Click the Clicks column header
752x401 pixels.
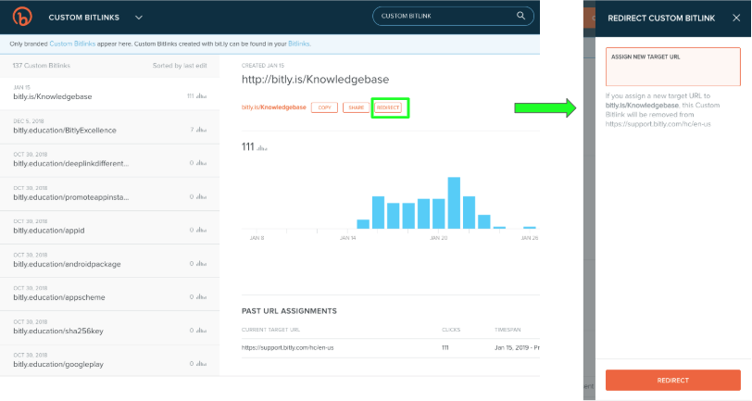tap(451, 330)
